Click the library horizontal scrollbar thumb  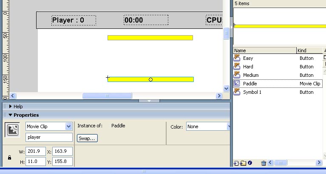pos(280,163)
